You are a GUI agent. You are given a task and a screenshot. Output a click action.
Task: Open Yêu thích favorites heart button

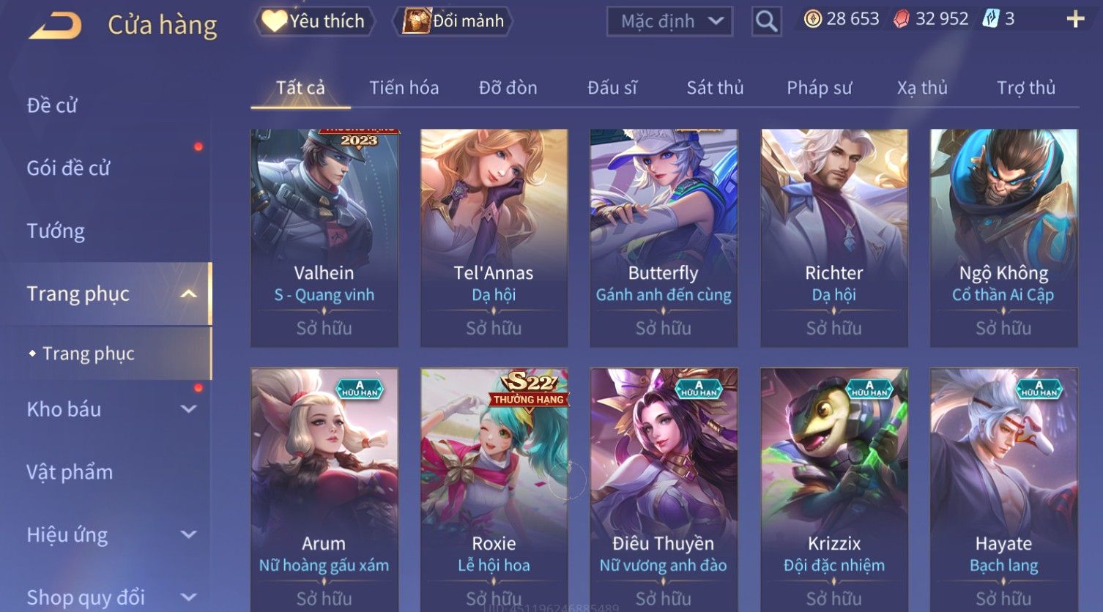314,21
